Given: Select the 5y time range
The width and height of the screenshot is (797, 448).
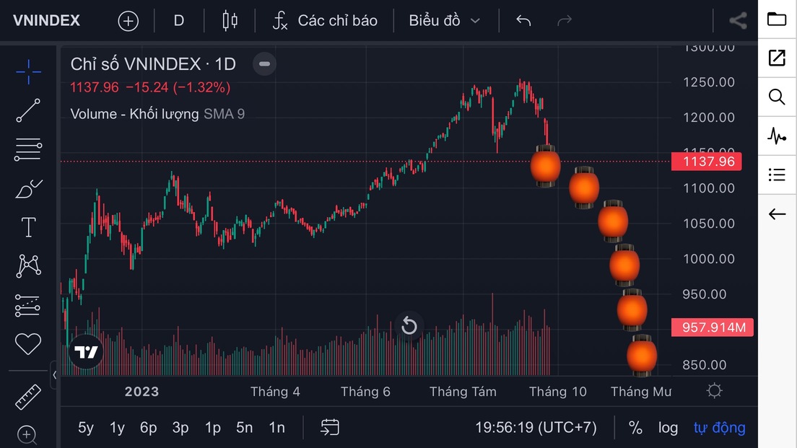Looking at the screenshot, I should [x=86, y=428].
